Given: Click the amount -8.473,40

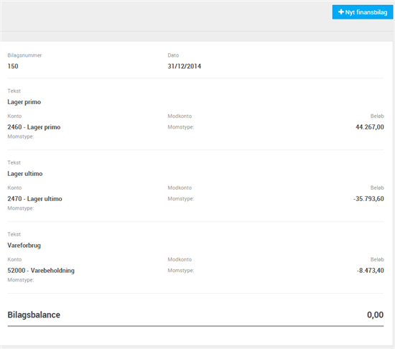Looking at the screenshot, I should pyautogui.click(x=371, y=271).
